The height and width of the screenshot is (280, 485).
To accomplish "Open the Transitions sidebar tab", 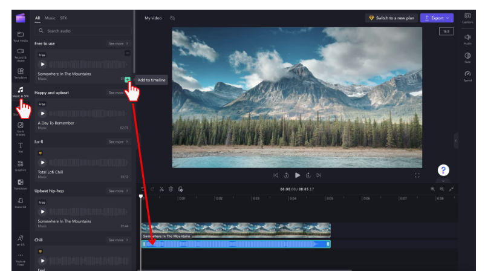I will pyautogui.click(x=21, y=184).
